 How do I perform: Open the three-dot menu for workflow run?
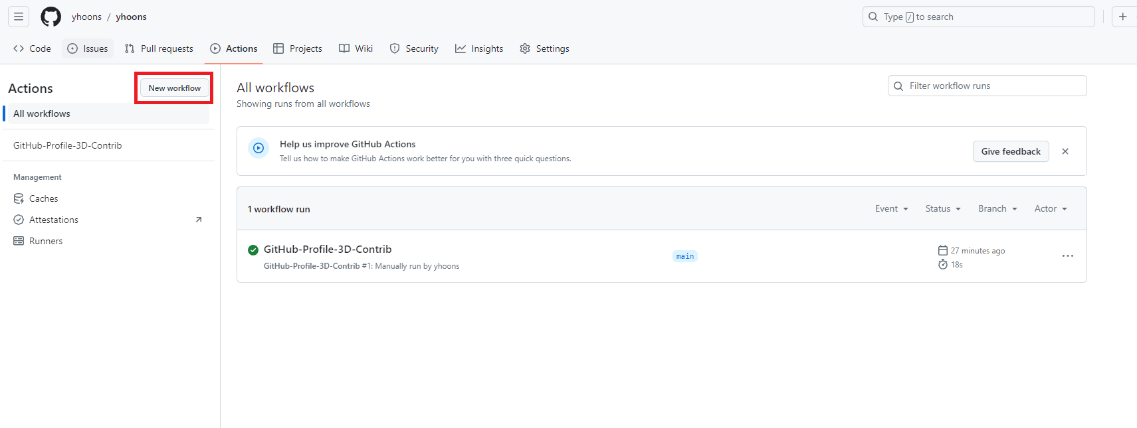click(1067, 256)
